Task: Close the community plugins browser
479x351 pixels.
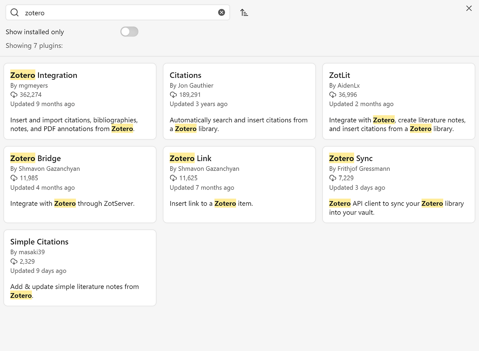Action: pos(469,8)
